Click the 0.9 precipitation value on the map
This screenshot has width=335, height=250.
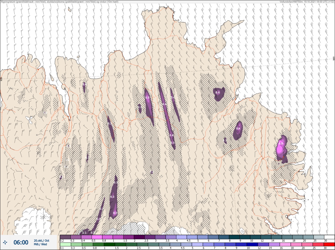tap(281, 144)
